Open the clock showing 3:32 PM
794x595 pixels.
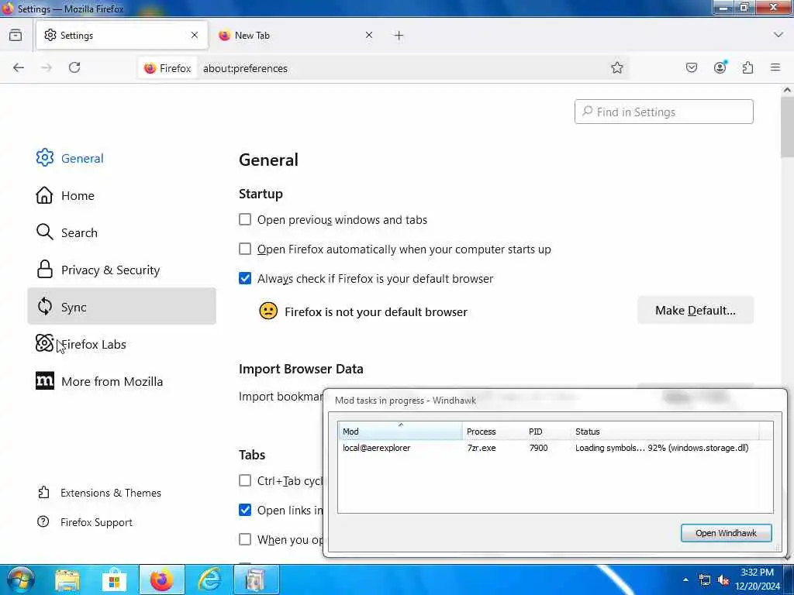758,580
